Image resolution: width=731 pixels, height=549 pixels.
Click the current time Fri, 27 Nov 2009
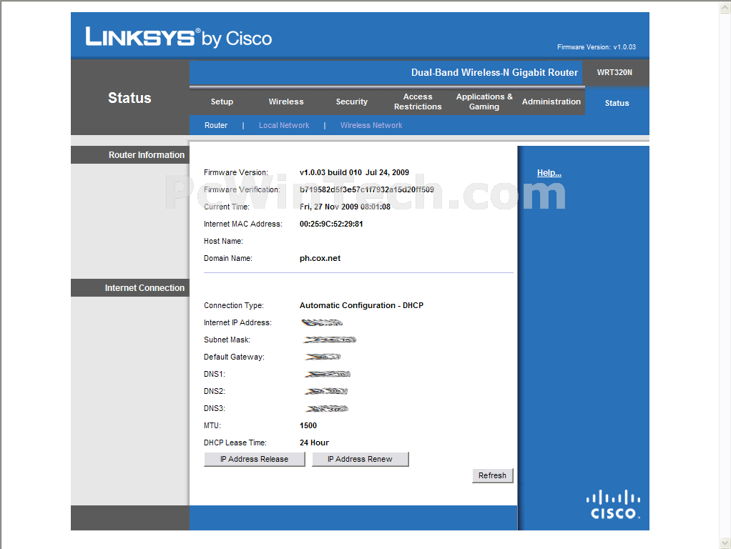pyautogui.click(x=345, y=207)
